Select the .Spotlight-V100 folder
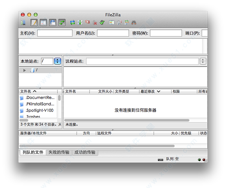This screenshot has height=188, width=226. [38, 110]
